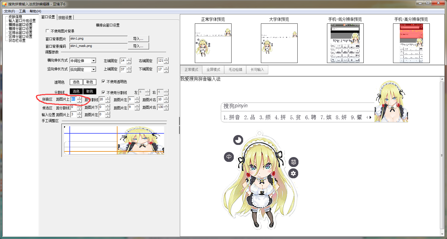Click 拼音区 距图片上 value field
The width and height of the screenshot is (447, 239).
click(x=73, y=99)
